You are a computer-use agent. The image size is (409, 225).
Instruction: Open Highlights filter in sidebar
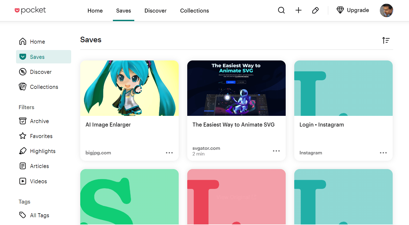click(43, 151)
